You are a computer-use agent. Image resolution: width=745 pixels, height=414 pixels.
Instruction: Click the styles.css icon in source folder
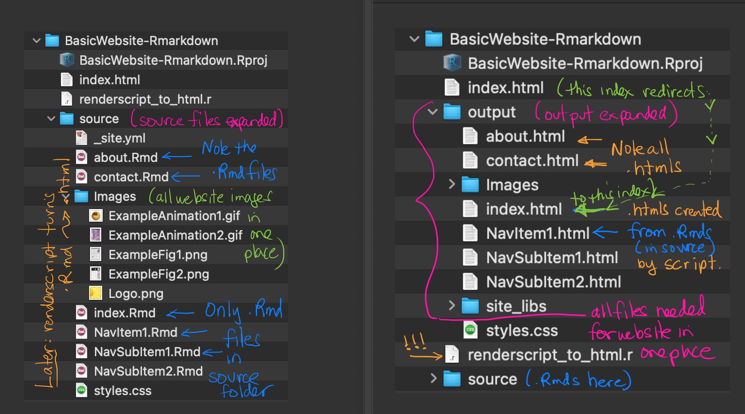pos(81,390)
